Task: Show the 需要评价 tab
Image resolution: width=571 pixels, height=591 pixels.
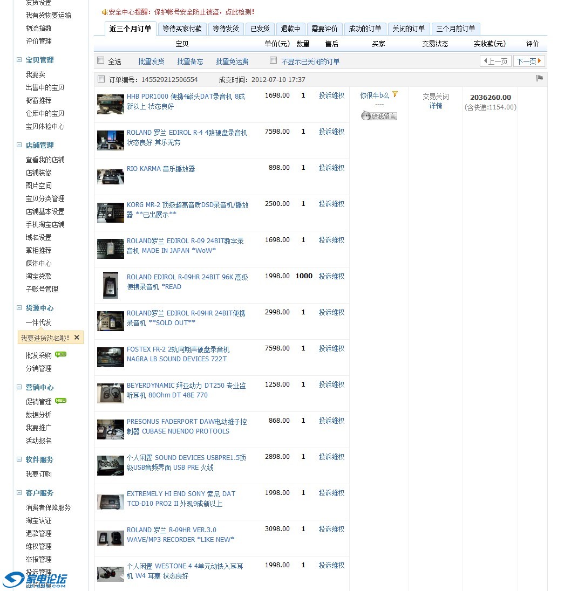Action: tap(325, 29)
